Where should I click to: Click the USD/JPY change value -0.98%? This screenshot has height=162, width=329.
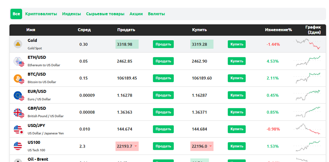273,129
